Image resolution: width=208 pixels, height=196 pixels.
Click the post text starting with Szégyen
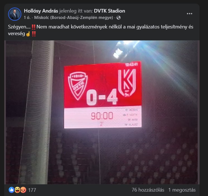101,30
